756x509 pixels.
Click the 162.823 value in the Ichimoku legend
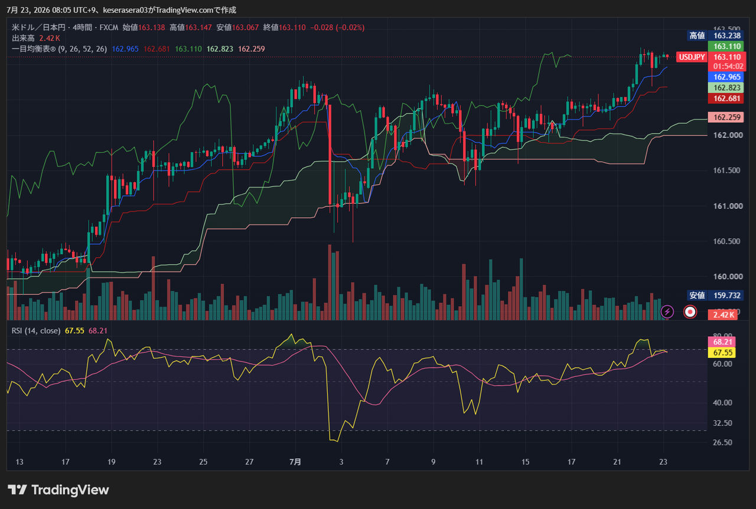click(220, 49)
